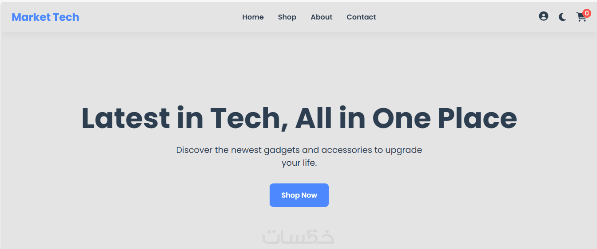The height and width of the screenshot is (249, 597).
Task: Select the About menu link
Action: [x=322, y=17]
